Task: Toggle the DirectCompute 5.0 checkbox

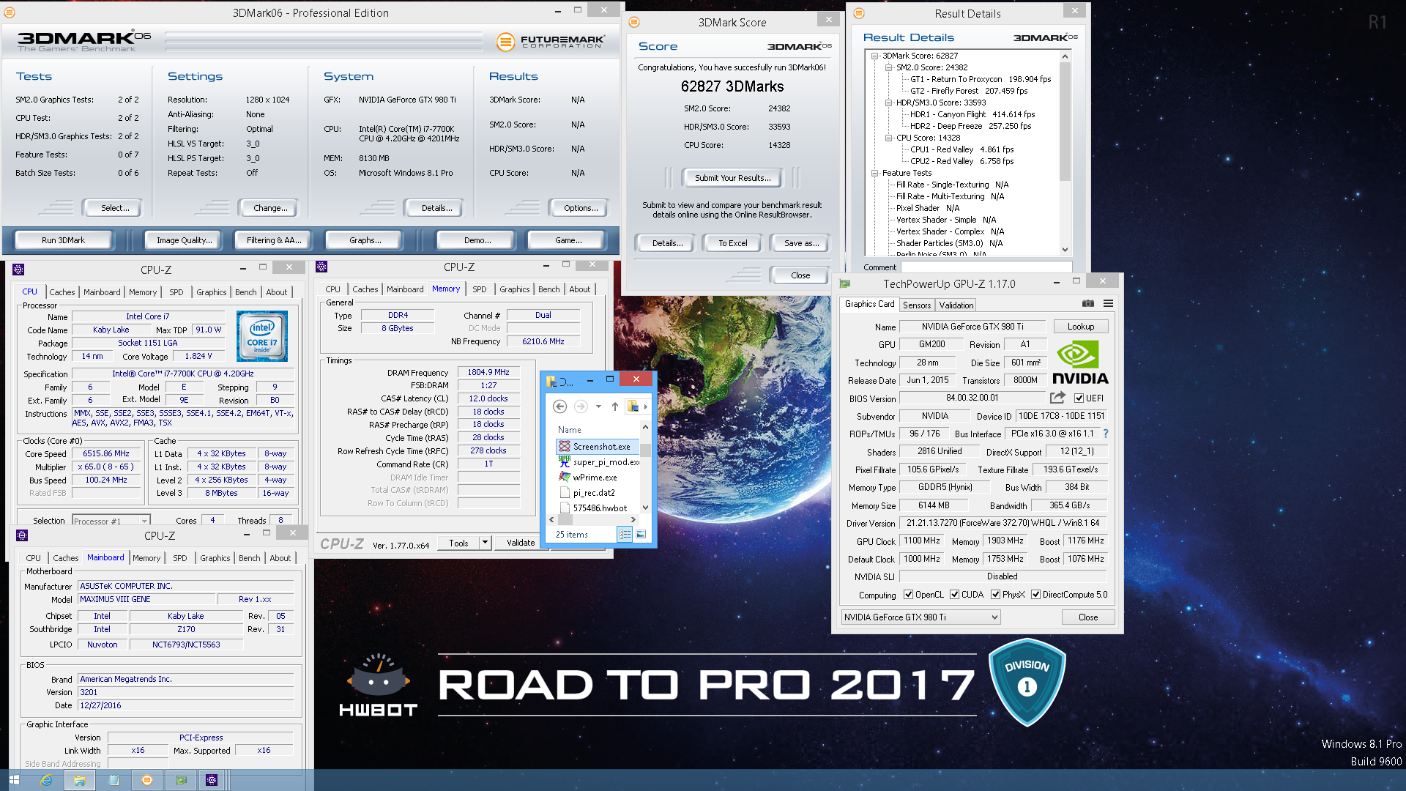Action: [x=1035, y=595]
